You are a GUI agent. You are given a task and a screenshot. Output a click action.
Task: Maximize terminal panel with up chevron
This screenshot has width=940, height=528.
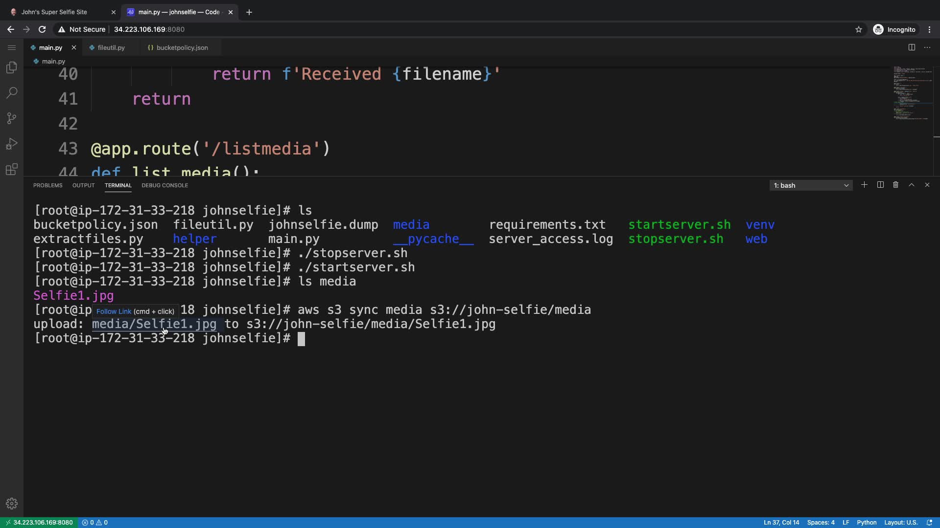click(912, 185)
